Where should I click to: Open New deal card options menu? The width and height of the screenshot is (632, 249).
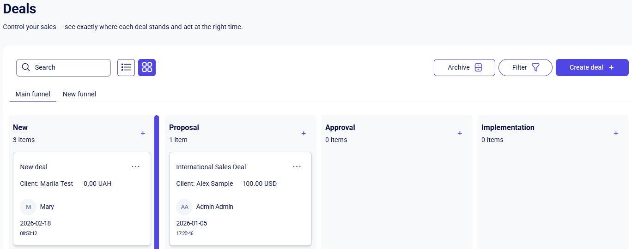point(135,166)
